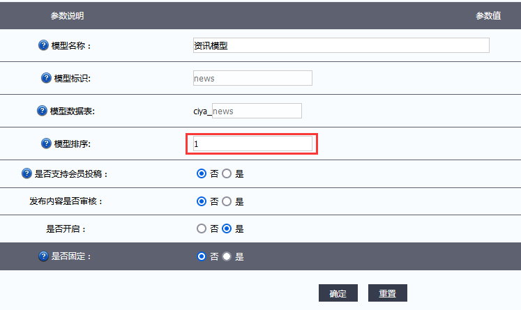Click help icon beside 模型标识
This screenshot has width=521, height=310.
click(46, 78)
